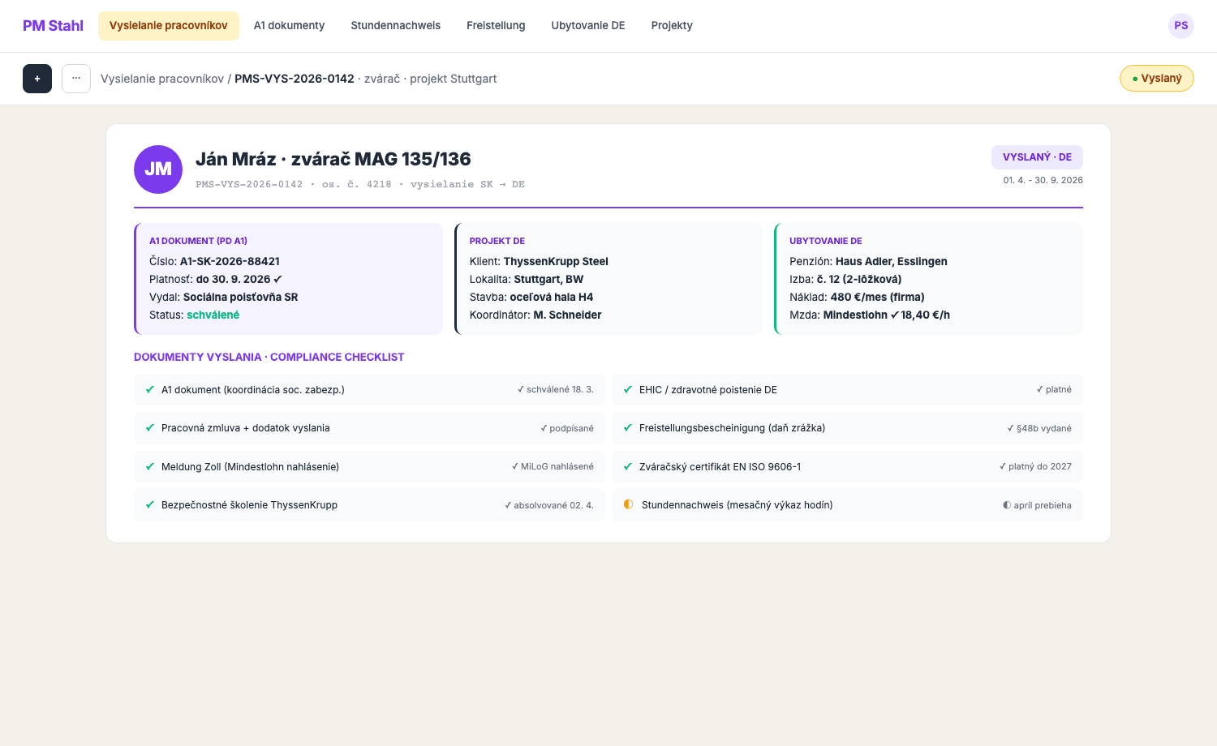1217x746 pixels.
Task: Click Koordinátor: M. Schneider line
Action: (535, 315)
